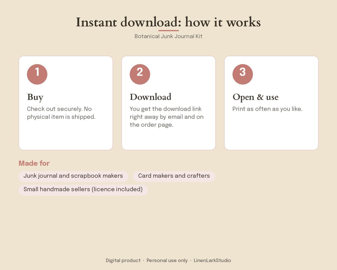The image size is (337, 270).
Task: Click the Small handmade sellers licence tag
Action: click(x=83, y=190)
